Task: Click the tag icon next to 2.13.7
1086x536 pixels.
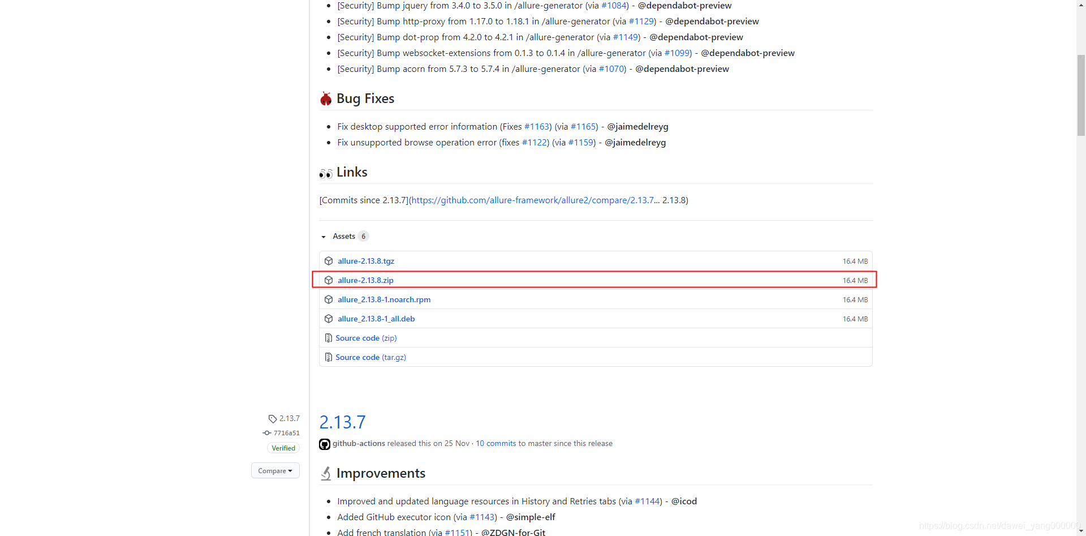Action: (273, 419)
